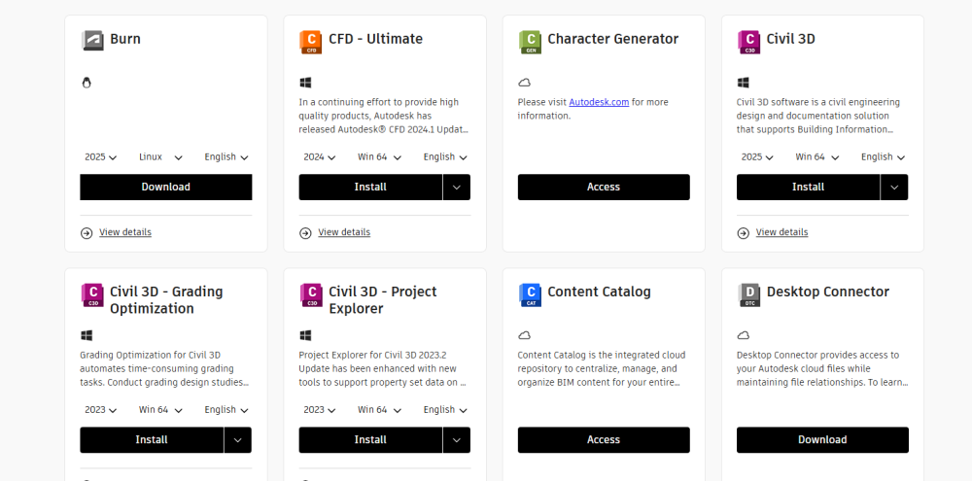Click the Civil 3D product icon
This screenshot has height=481, width=972.
click(748, 42)
